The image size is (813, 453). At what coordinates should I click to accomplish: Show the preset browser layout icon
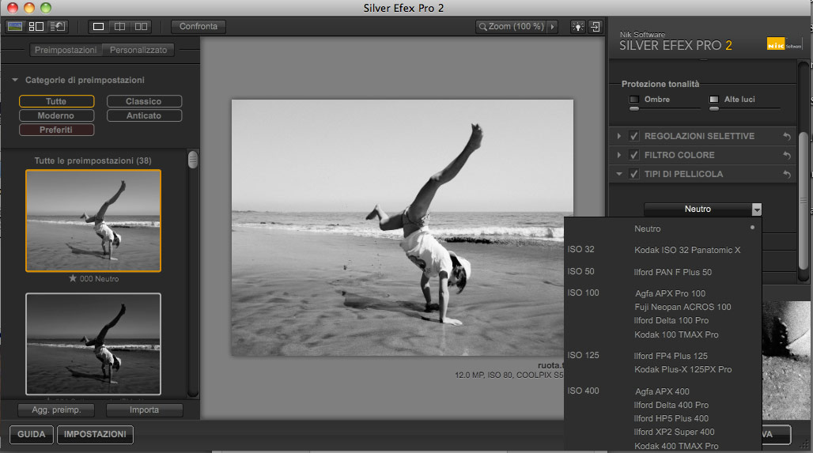point(36,26)
